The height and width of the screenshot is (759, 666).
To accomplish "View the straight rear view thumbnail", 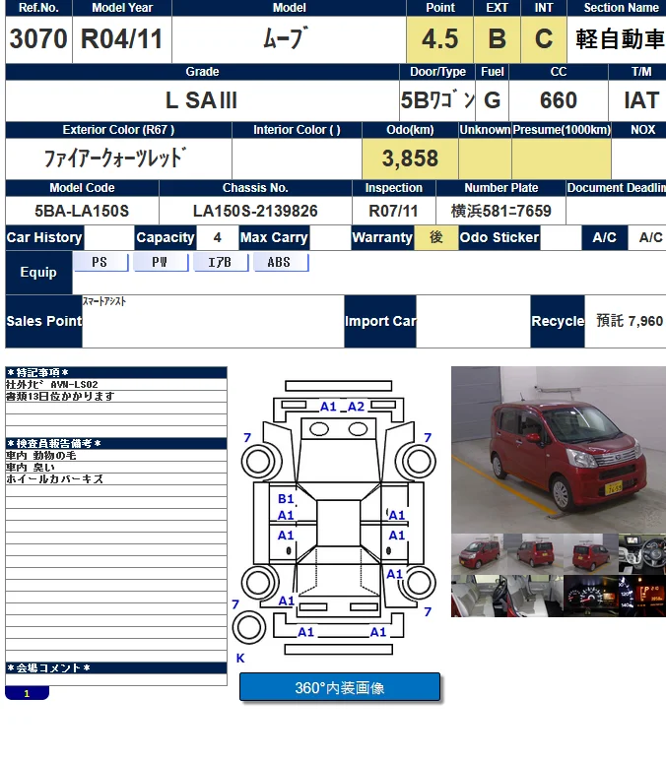I will 590,552.
